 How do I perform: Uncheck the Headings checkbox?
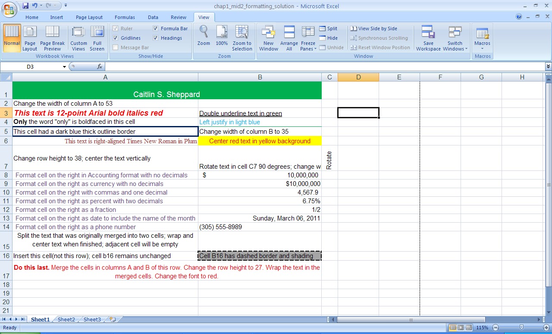pos(156,38)
